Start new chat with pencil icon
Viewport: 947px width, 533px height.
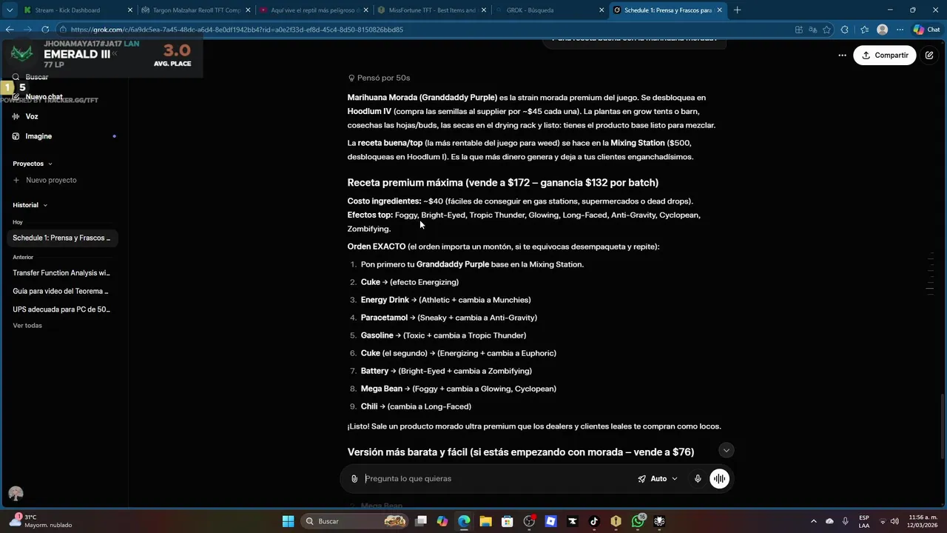pyautogui.click(x=929, y=56)
